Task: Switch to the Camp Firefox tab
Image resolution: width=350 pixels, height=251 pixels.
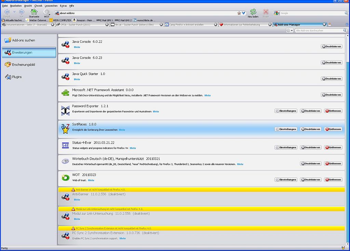Action: coord(190,25)
